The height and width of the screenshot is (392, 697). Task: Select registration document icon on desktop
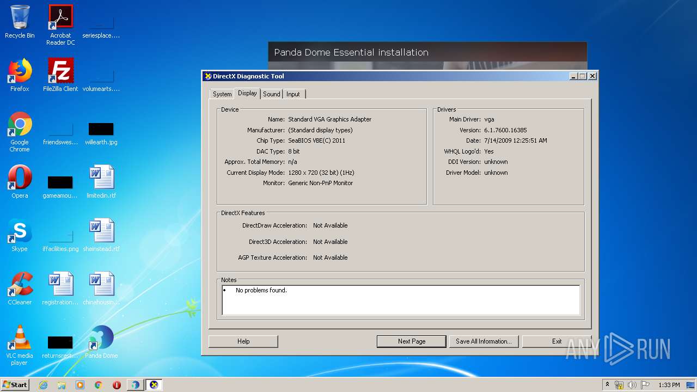click(60, 289)
